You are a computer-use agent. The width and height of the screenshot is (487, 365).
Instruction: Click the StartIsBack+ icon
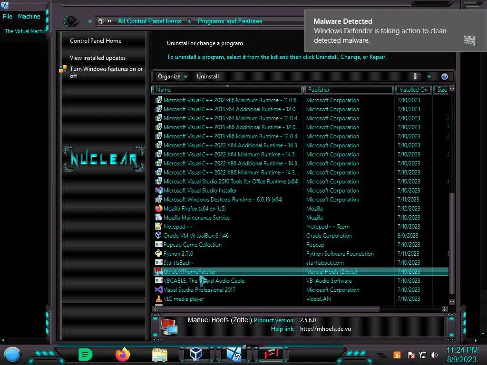159,262
